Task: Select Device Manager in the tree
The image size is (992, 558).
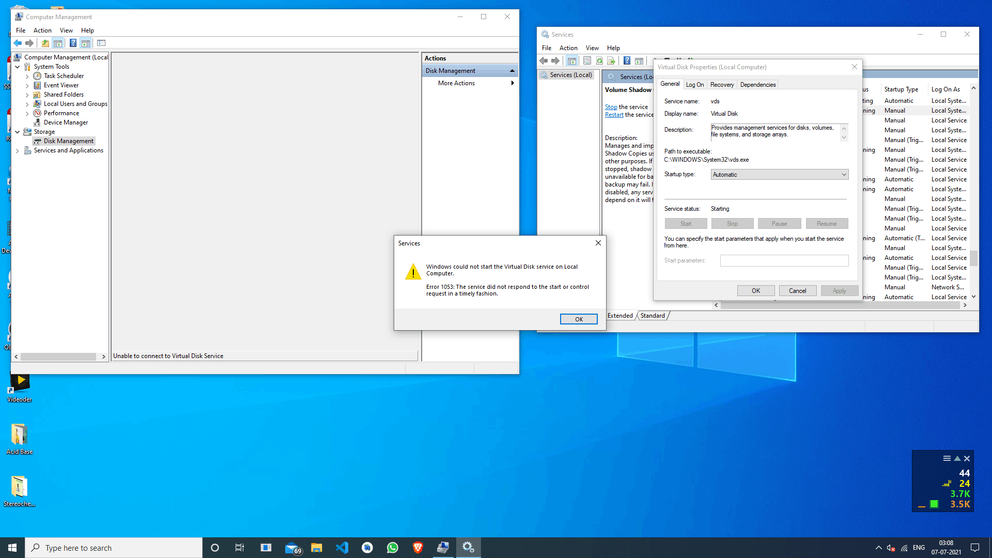Action: click(x=66, y=122)
